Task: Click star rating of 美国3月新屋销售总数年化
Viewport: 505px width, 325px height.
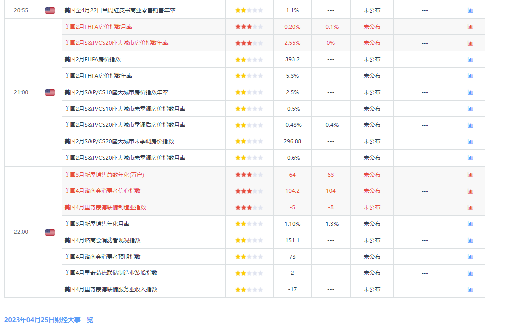Action: tap(249, 175)
